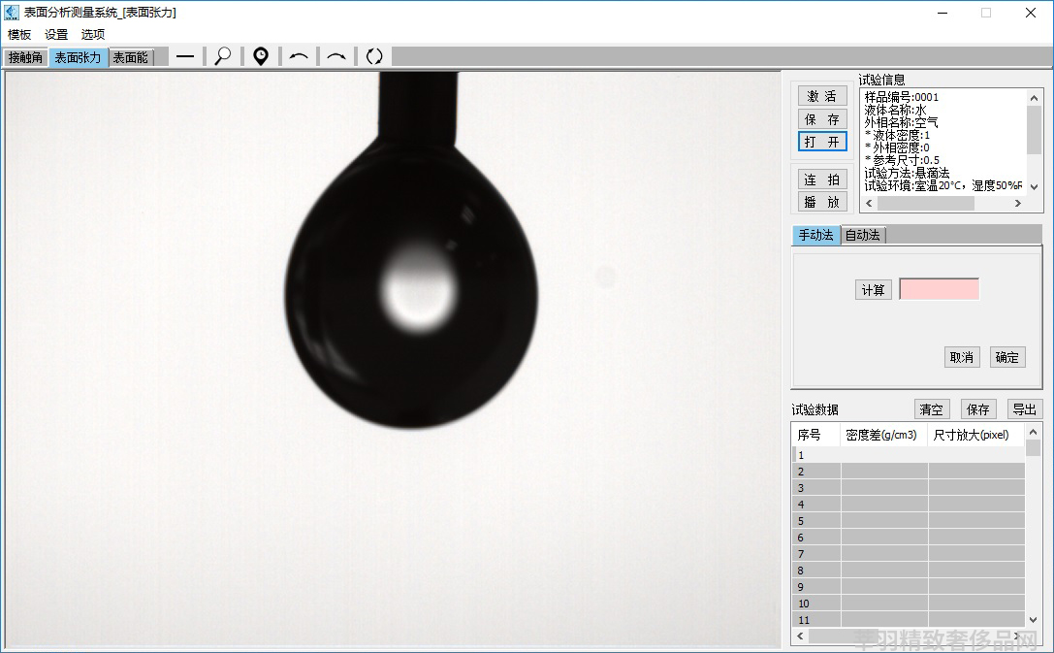Click data table scroll down arrow
The image size is (1054, 653).
pos(1034,619)
